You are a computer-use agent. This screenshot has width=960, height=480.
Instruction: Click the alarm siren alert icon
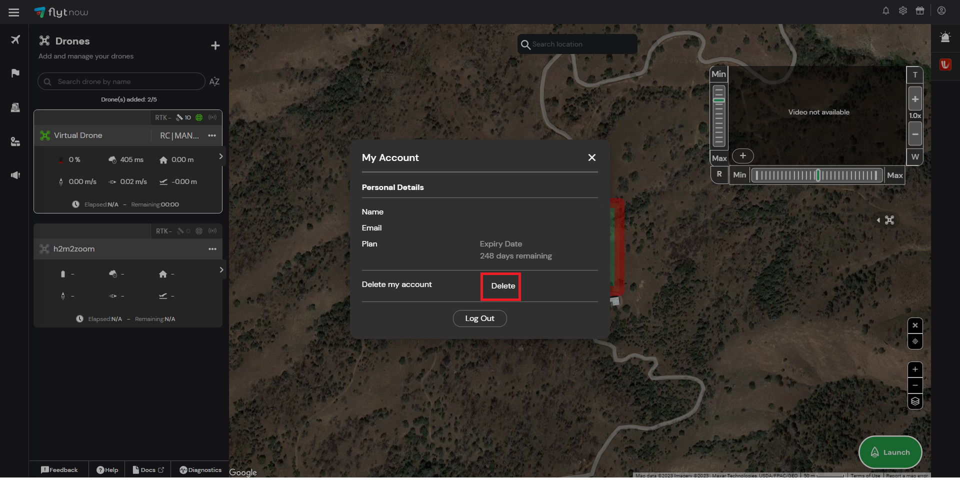944,37
